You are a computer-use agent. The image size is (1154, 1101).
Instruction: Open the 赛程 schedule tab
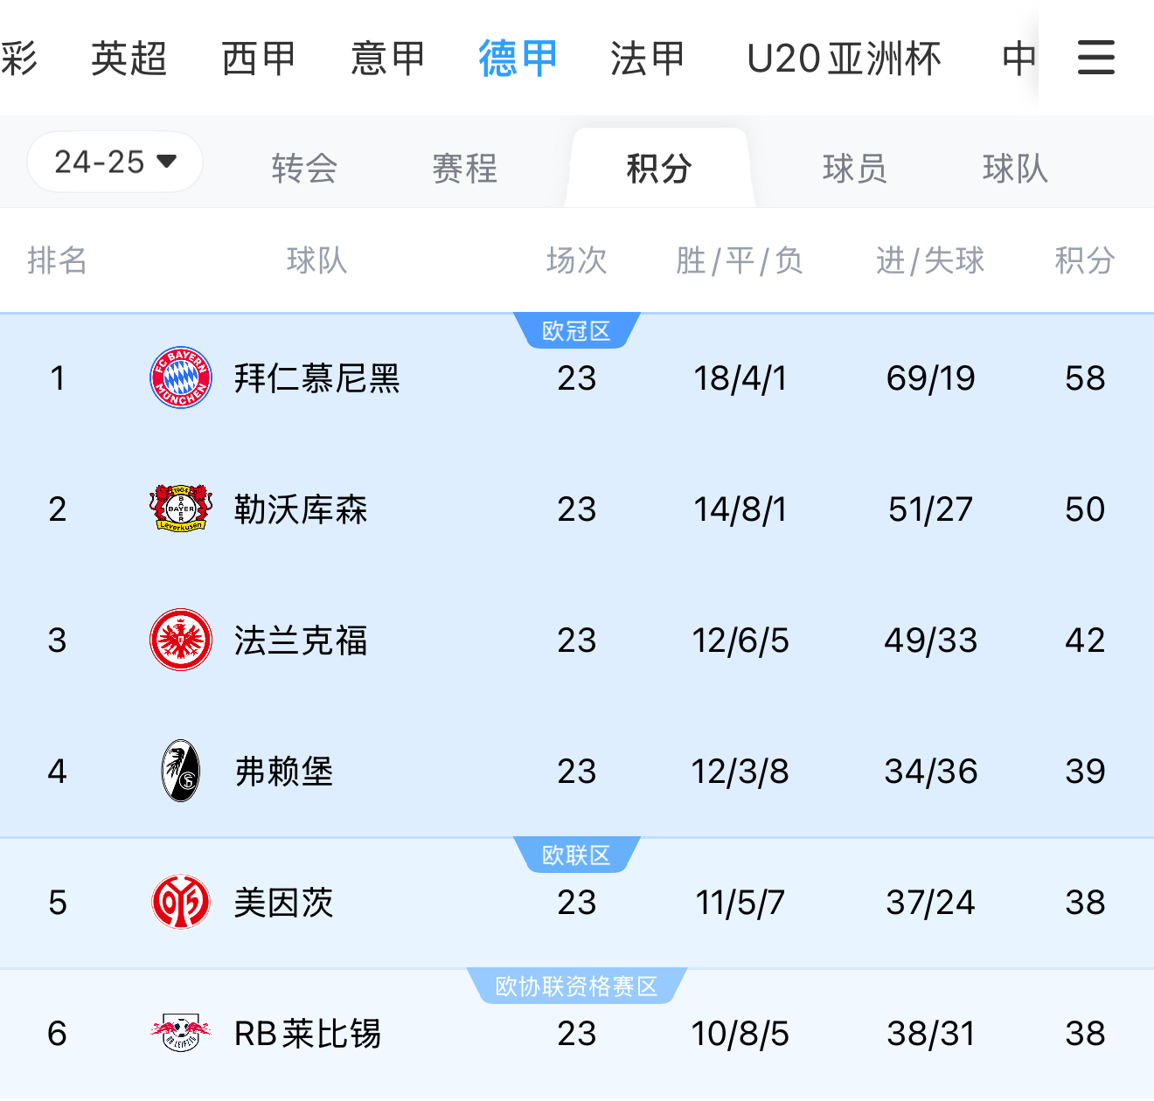coord(463,169)
